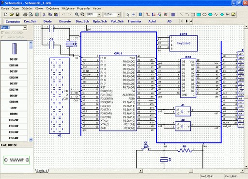Viewport: 248px width, 179px height.
Task: Select DB37F in the component list
Action: click(14, 83)
